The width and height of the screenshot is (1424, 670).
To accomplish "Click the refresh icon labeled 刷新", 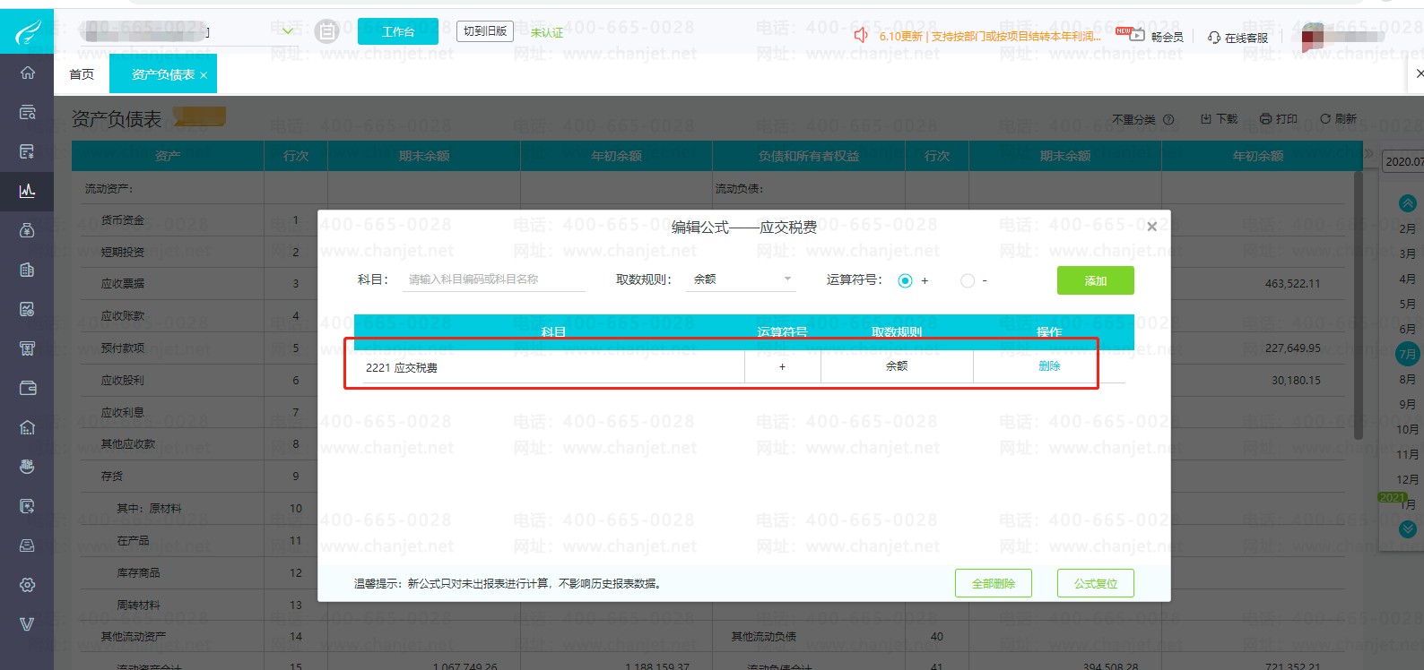I will tap(1324, 119).
